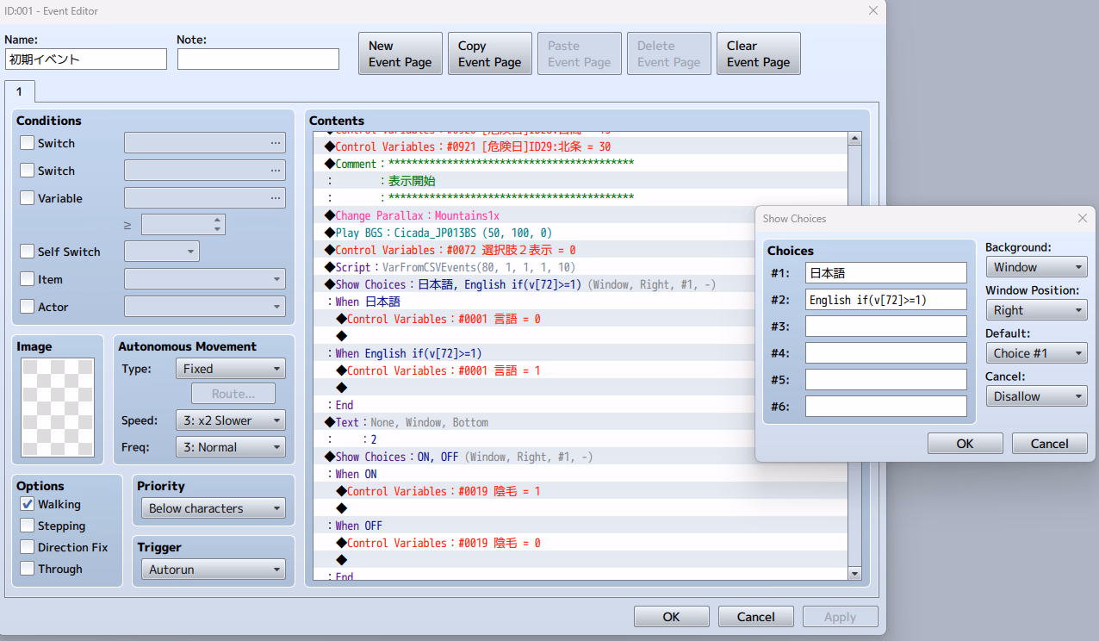Open the Actor condition dropdown
Screen dimensions: 1099x641
205,307
